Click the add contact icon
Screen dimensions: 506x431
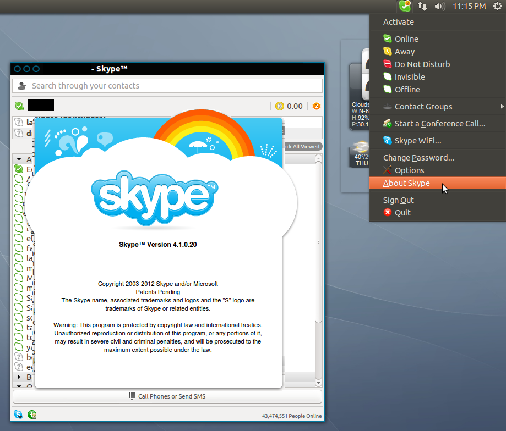tap(32, 415)
